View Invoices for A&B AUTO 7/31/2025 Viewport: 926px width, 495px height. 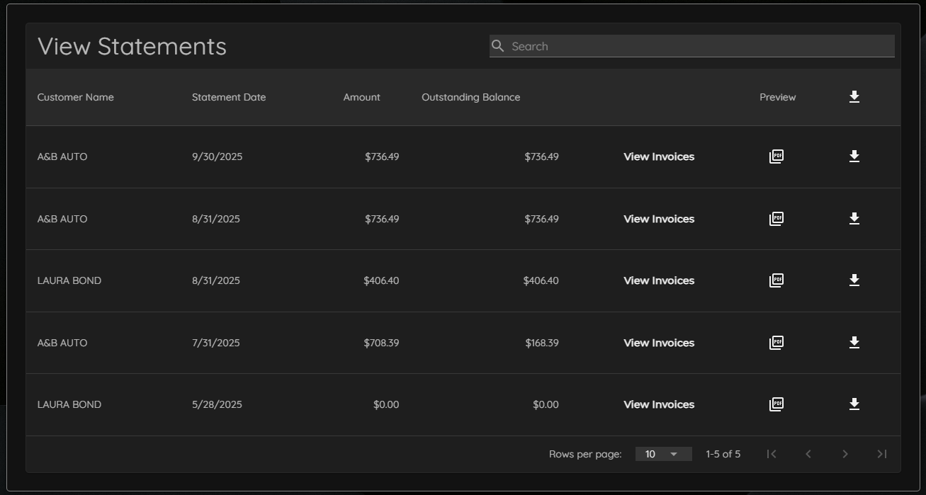click(x=658, y=343)
